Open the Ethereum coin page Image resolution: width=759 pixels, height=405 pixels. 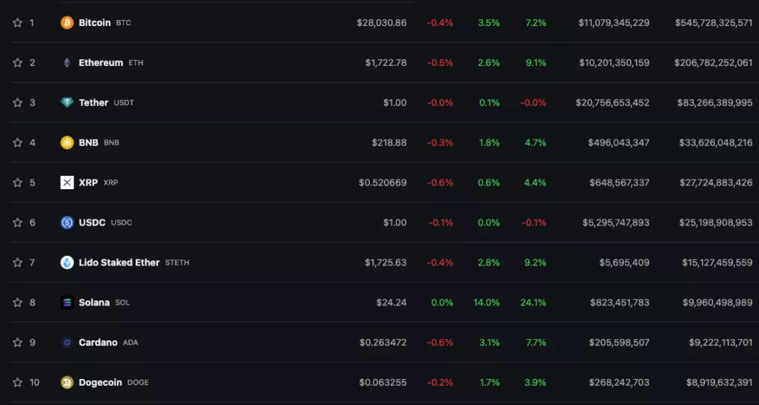point(101,62)
